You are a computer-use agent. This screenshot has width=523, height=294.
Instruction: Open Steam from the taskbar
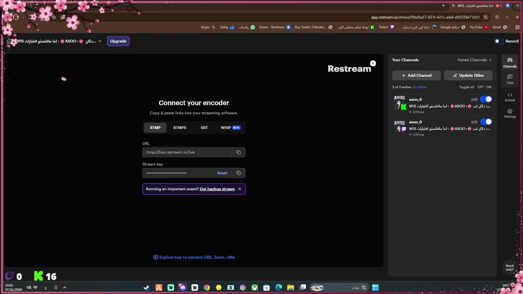click(146, 287)
